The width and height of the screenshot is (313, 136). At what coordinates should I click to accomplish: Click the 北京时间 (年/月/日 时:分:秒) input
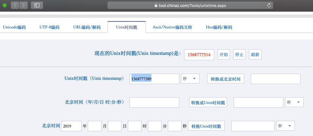(154, 102)
